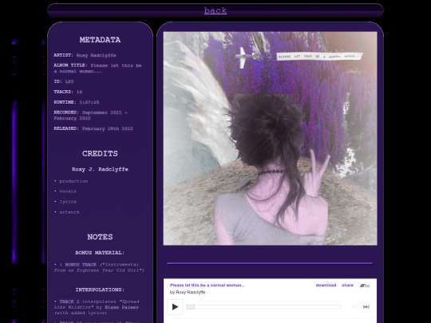431x323 pixels.
Task: Open the share link in the player
Action: (347, 286)
